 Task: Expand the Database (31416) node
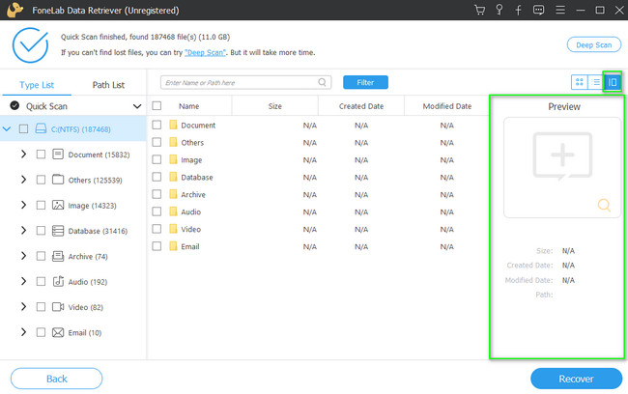23,231
